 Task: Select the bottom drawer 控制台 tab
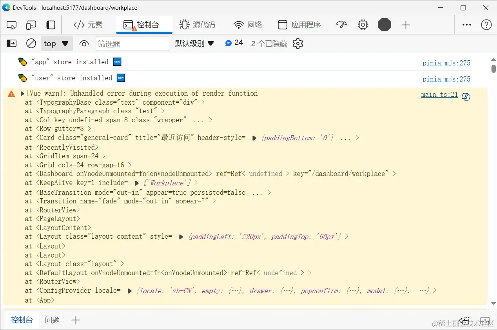22,320
